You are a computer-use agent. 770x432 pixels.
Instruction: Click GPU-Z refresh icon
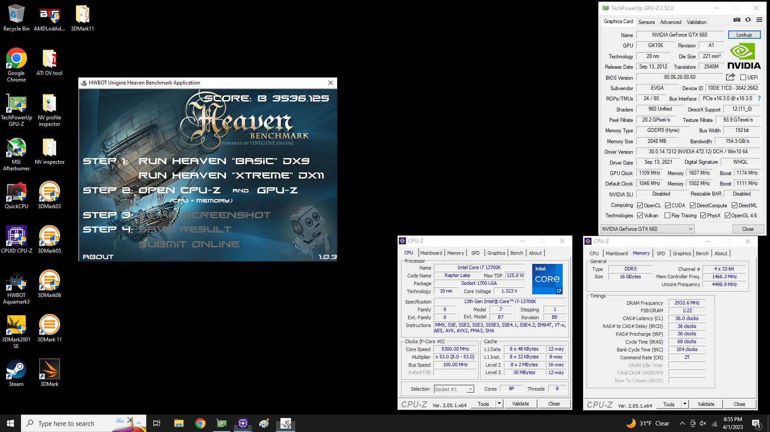coord(748,20)
